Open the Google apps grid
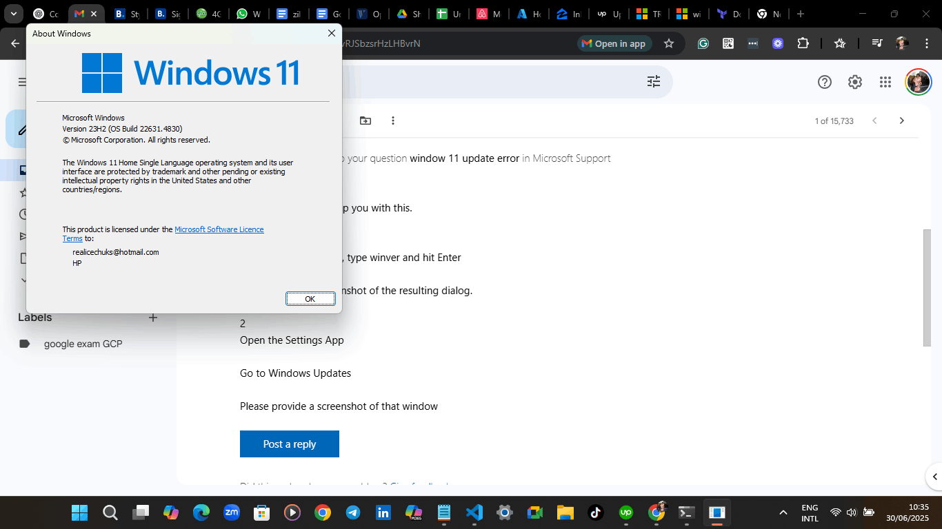Viewport: 942px width, 529px height. pos(885,82)
